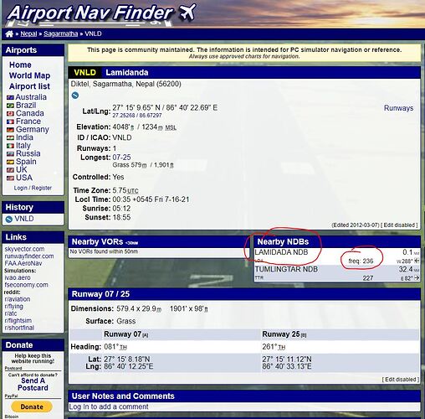Click the blue airport icon beside VNLD history
Viewport: 425px width, 419px height.
click(x=9, y=219)
